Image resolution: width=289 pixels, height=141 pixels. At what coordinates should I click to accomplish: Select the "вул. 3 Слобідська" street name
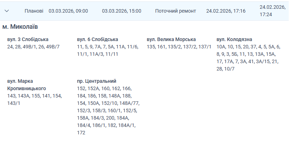click(28, 39)
